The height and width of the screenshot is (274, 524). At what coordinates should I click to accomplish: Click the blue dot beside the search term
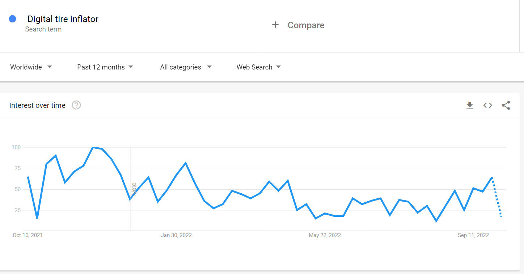pyautogui.click(x=13, y=19)
